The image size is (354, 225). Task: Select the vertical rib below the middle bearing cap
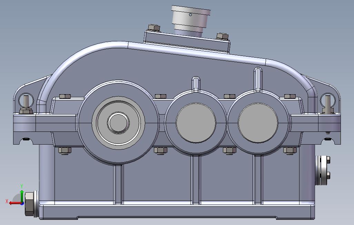click(196, 179)
